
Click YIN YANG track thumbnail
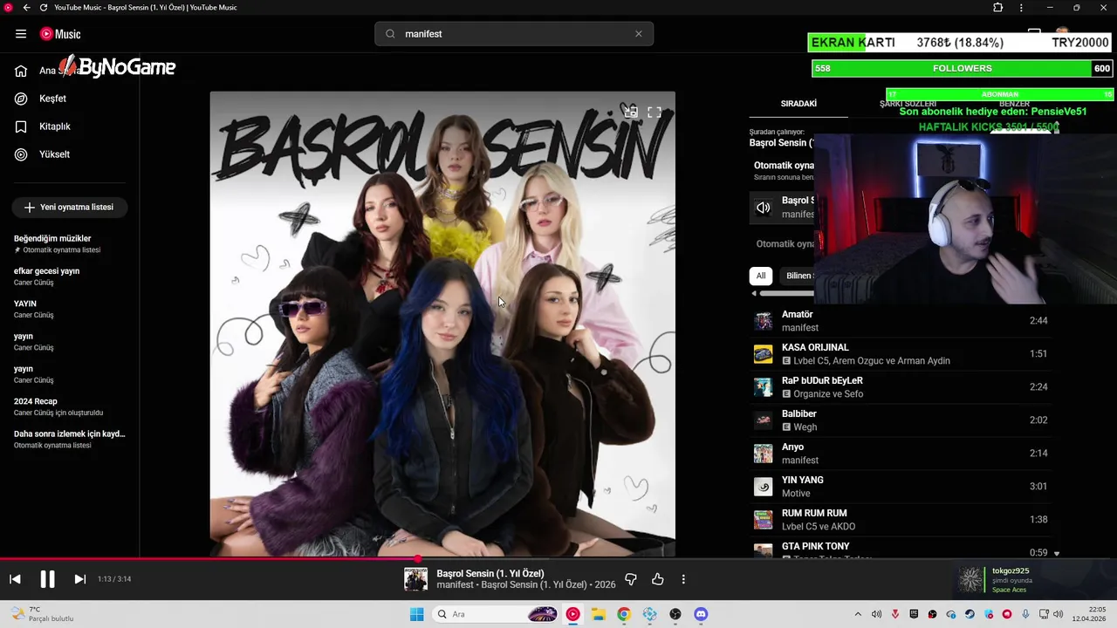pyautogui.click(x=763, y=487)
